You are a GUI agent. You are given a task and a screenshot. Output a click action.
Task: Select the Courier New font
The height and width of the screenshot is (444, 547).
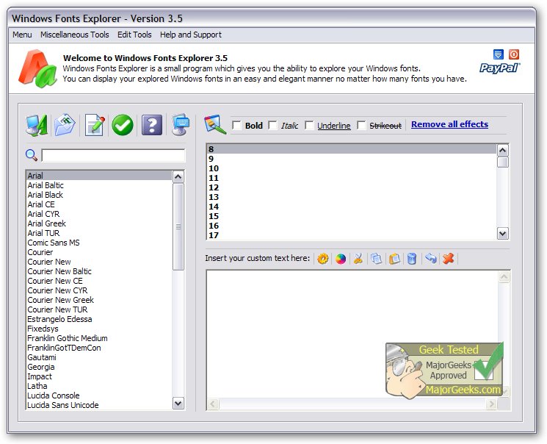[99, 262]
